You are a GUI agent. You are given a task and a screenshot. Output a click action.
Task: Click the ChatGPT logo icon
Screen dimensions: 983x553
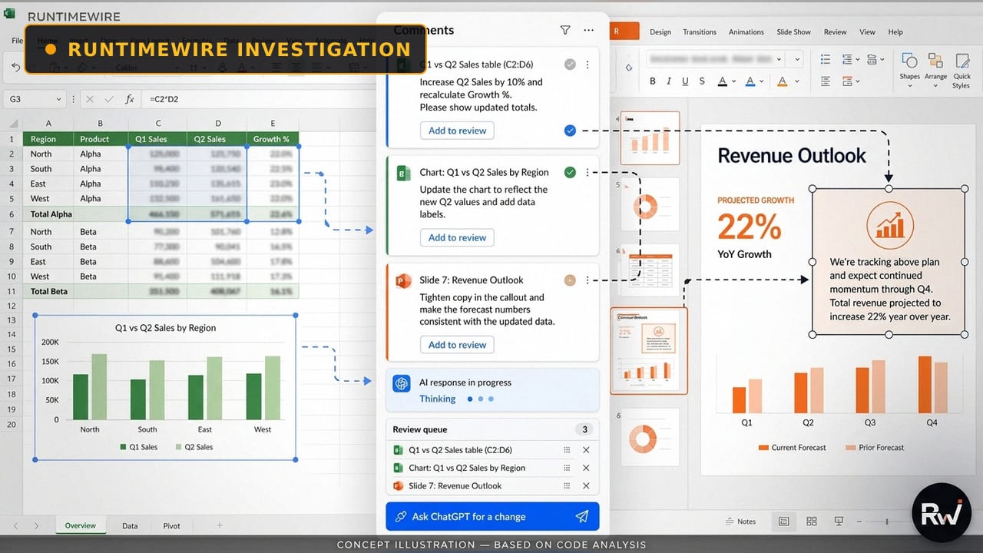coord(402,383)
